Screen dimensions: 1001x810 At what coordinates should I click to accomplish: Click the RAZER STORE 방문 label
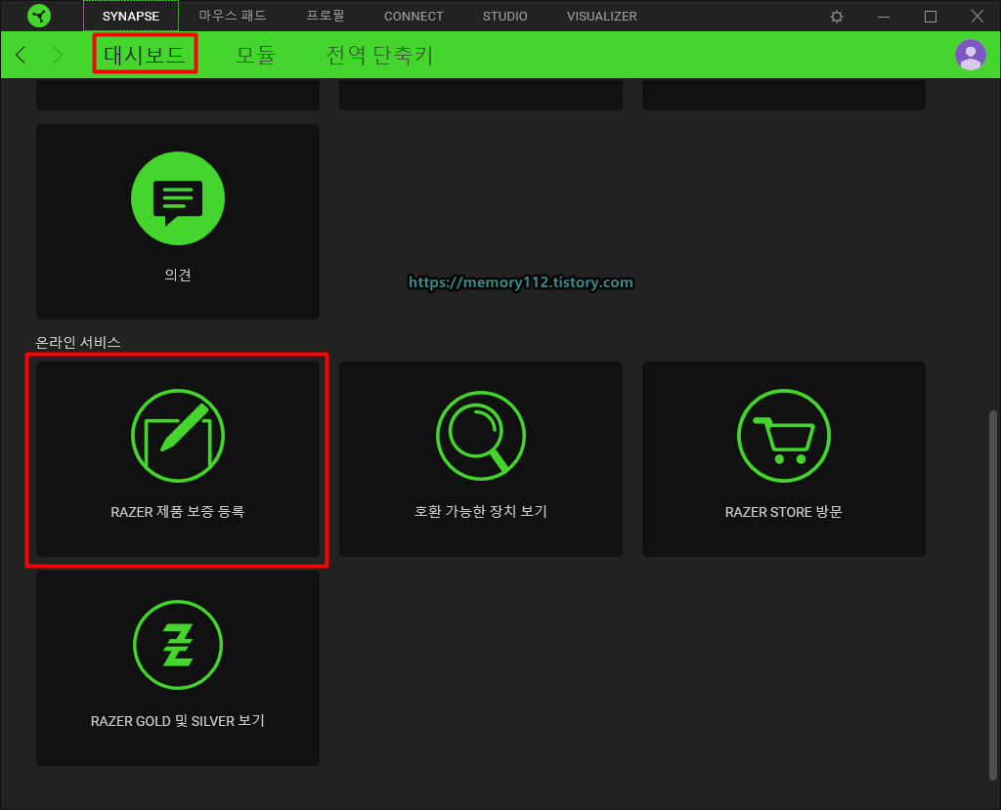click(x=783, y=512)
